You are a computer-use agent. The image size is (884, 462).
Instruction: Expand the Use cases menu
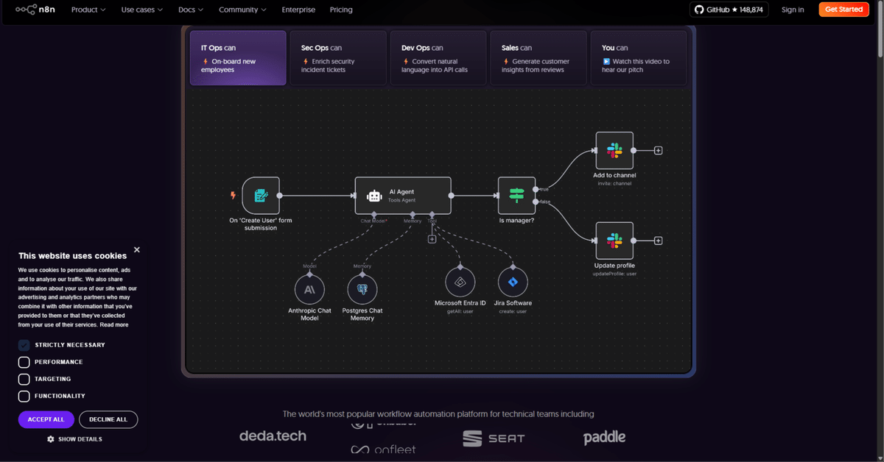pos(142,10)
